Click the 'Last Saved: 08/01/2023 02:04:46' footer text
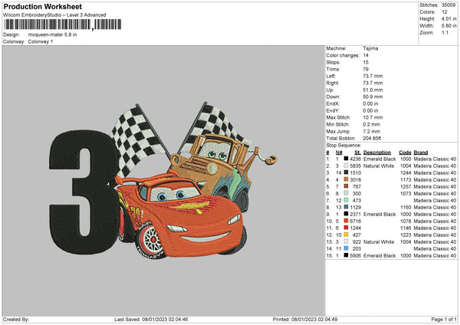The height and width of the screenshot is (325, 460). point(151,319)
